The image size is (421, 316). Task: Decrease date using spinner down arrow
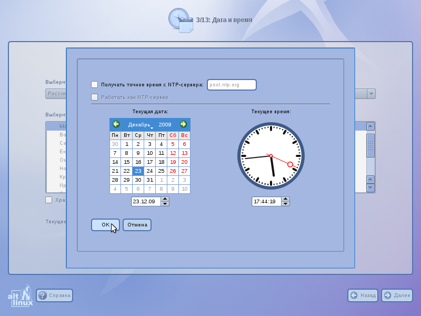tap(165, 204)
